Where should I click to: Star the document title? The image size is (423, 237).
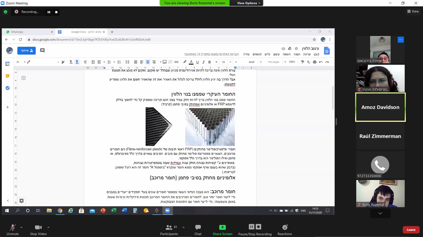coord(296,48)
